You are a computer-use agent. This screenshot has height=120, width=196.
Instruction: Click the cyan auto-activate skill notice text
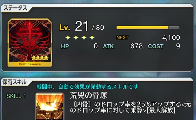point(87,87)
